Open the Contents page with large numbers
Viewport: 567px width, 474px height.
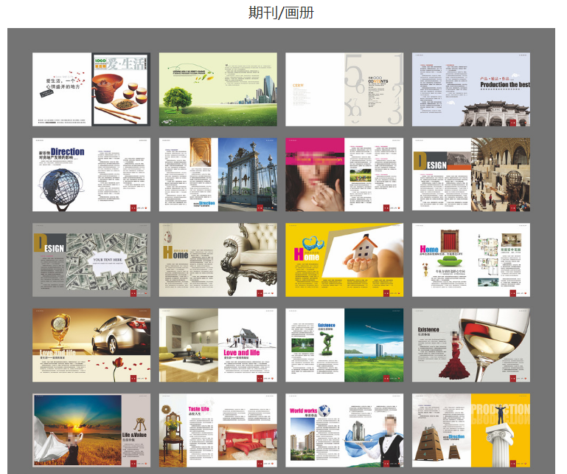pos(344,89)
